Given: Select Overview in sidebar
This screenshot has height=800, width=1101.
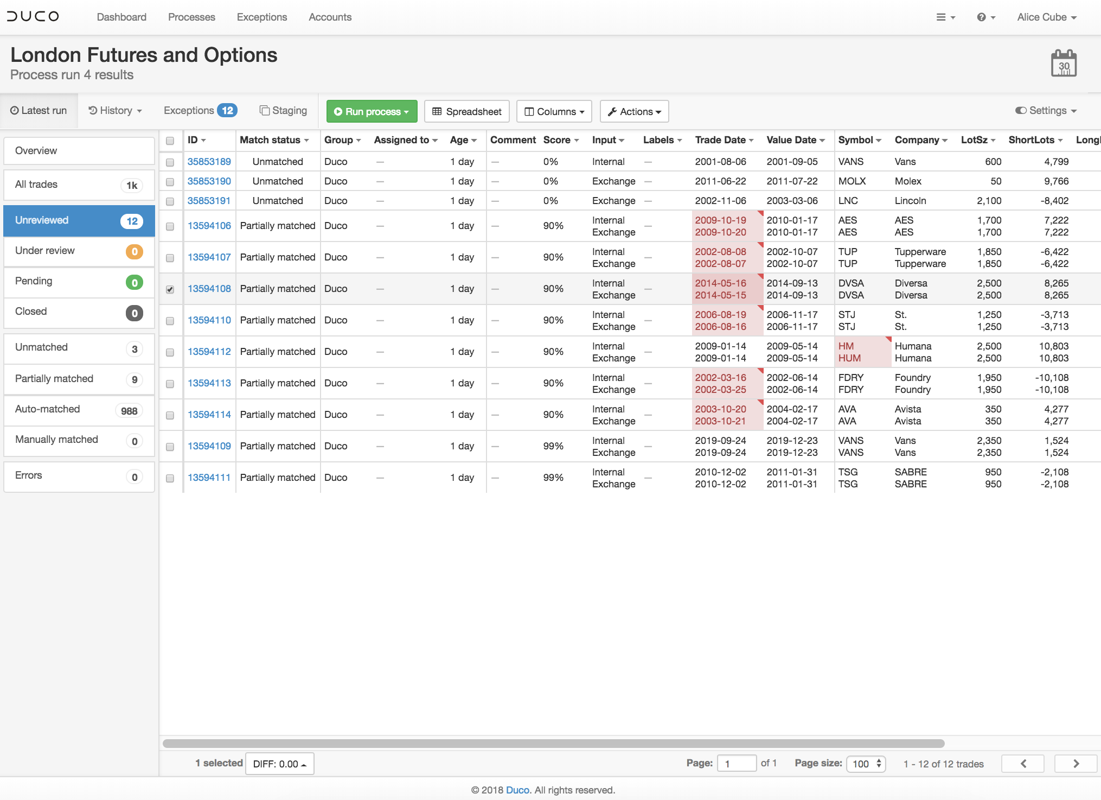Looking at the screenshot, I should click(x=79, y=151).
